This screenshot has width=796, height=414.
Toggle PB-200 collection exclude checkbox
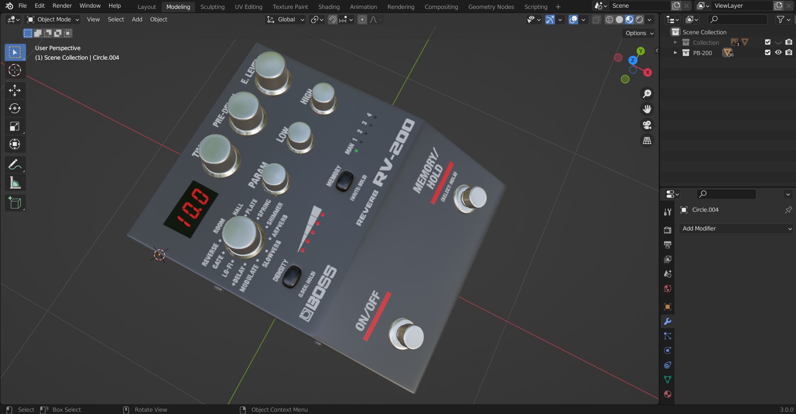tap(767, 53)
